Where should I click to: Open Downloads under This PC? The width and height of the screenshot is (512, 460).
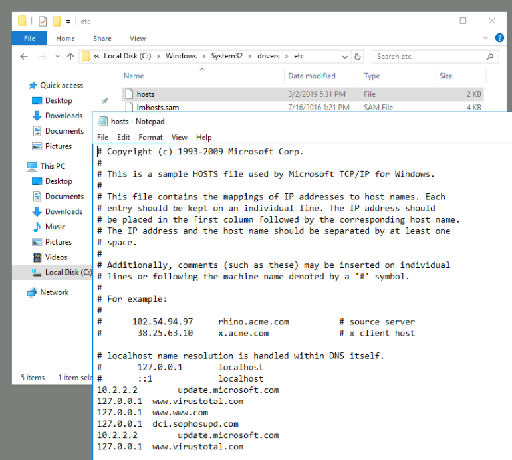pyautogui.click(x=64, y=211)
